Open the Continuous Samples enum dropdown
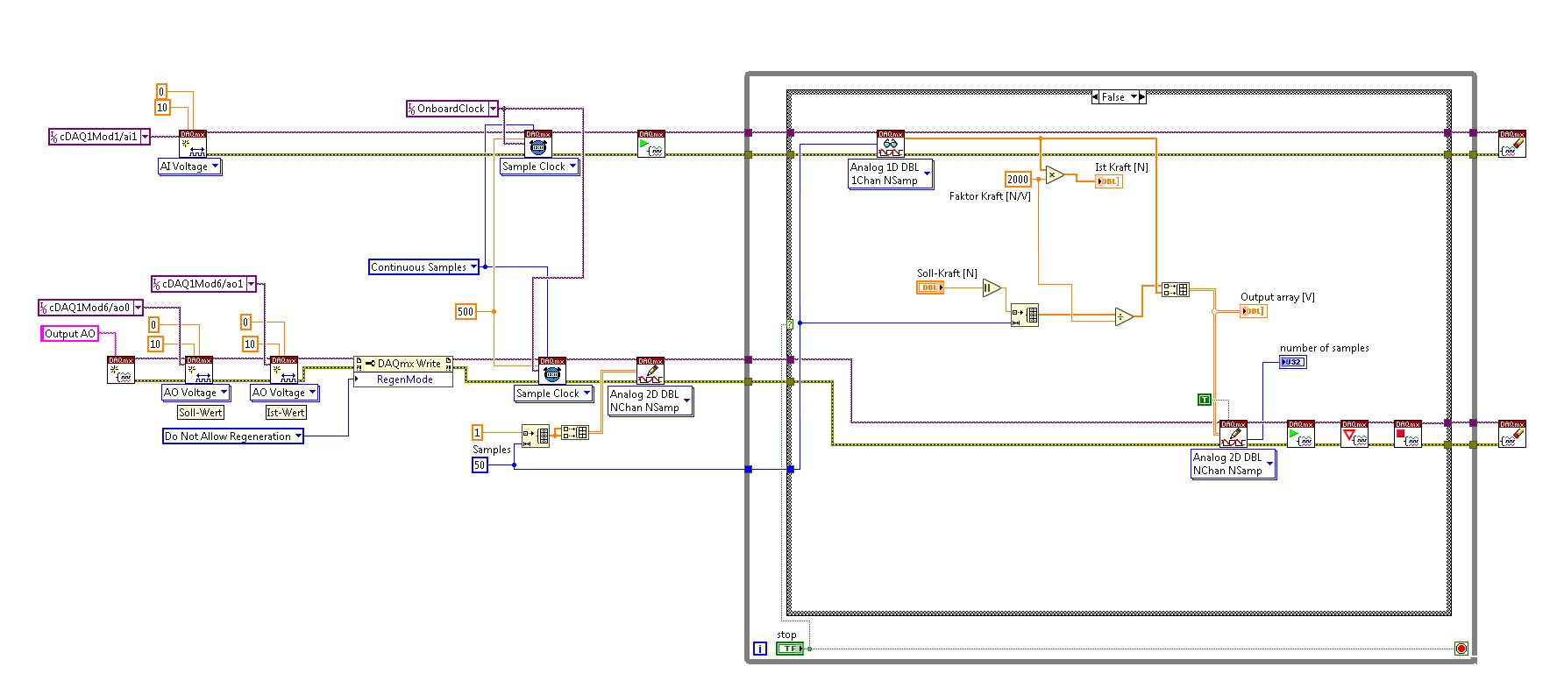1557x695 pixels. (473, 267)
